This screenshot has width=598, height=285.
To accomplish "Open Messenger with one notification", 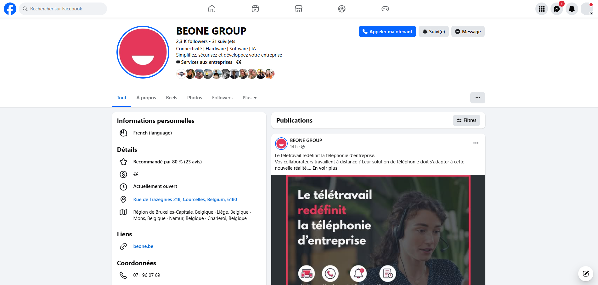I will (x=557, y=9).
